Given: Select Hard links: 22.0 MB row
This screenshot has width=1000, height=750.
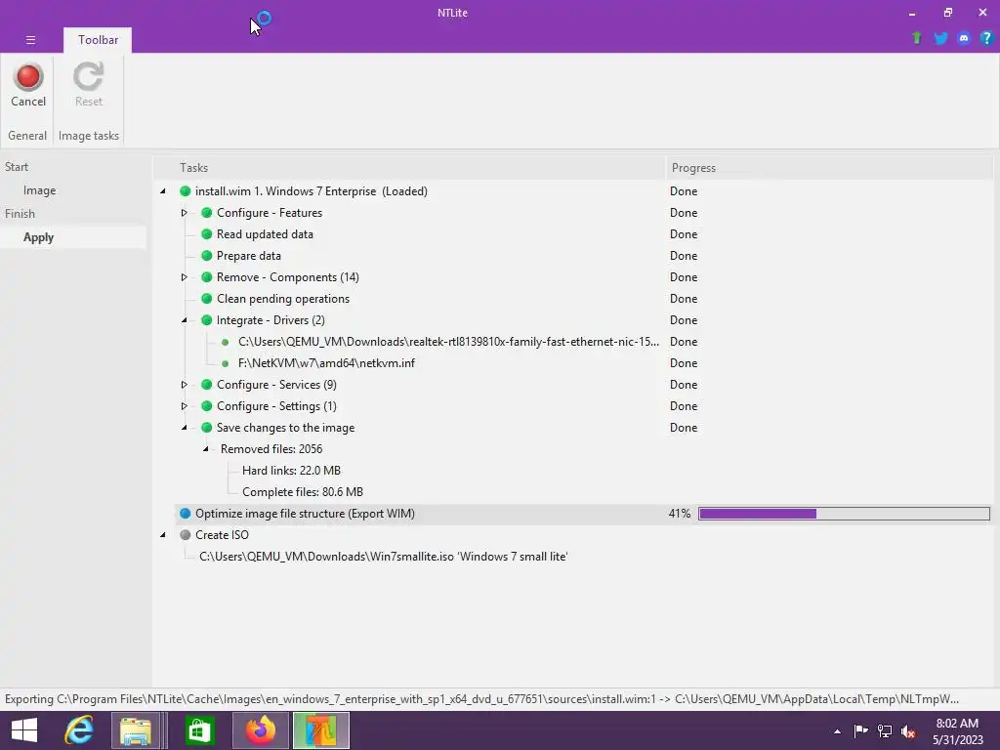Looking at the screenshot, I should click(291, 471).
